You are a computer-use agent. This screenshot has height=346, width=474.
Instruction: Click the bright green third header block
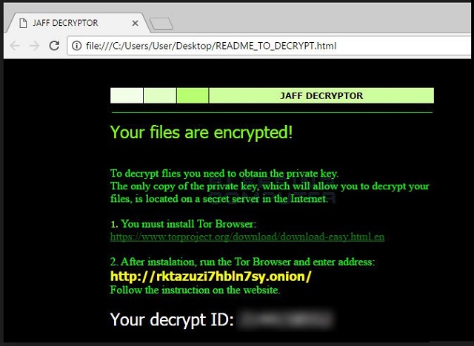(x=193, y=95)
